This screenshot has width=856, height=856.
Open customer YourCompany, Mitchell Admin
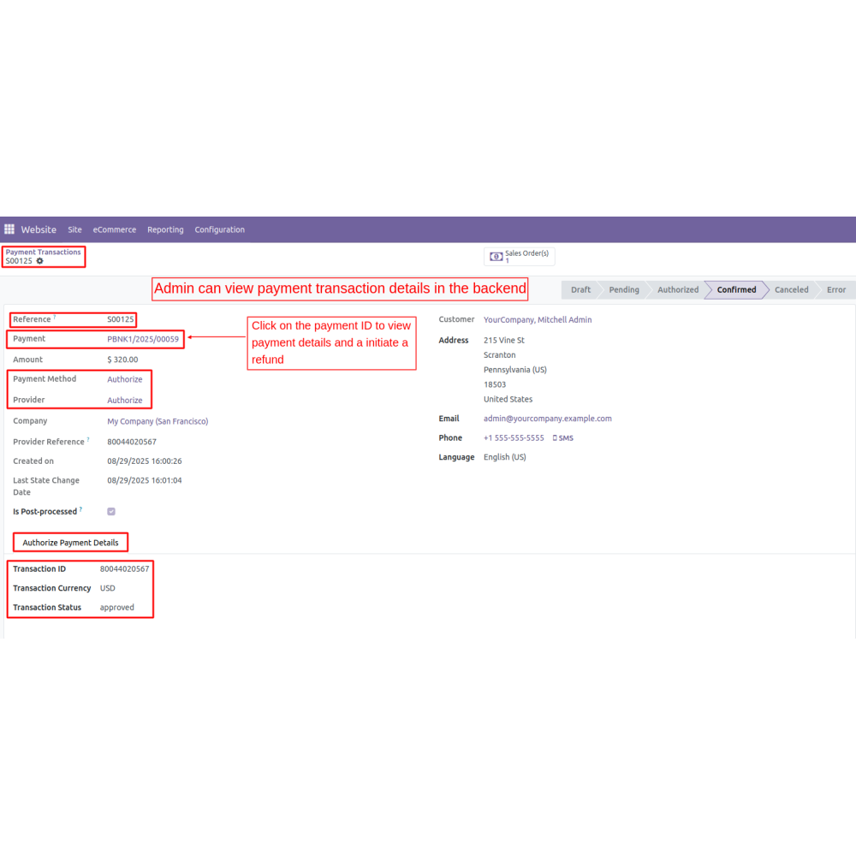point(538,320)
